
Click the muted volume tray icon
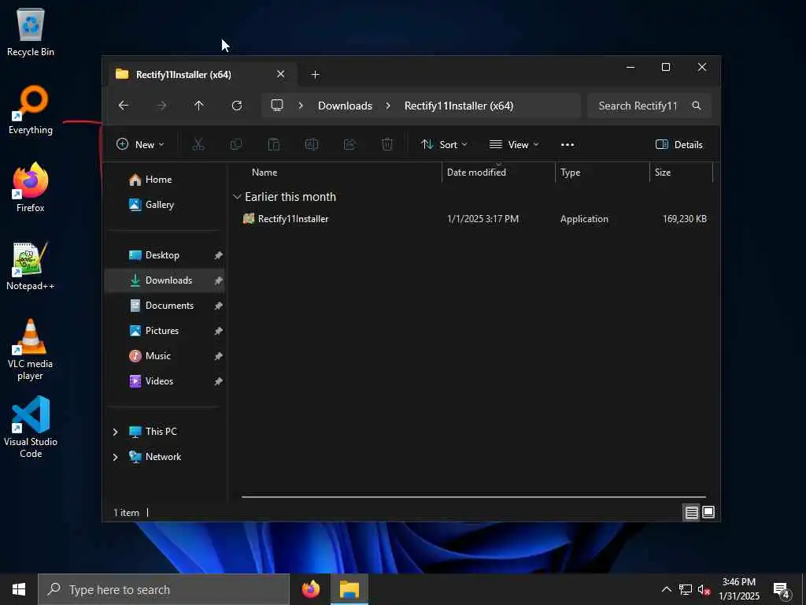tap(704, 590)
